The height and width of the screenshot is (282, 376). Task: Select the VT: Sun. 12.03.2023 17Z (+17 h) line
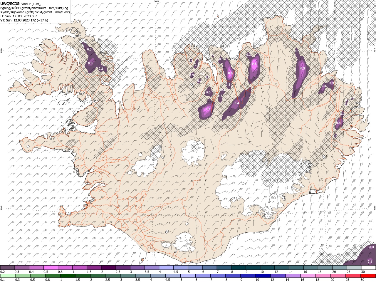24,20
